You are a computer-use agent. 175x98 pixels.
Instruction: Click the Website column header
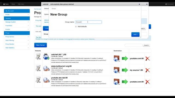point(38,51)
